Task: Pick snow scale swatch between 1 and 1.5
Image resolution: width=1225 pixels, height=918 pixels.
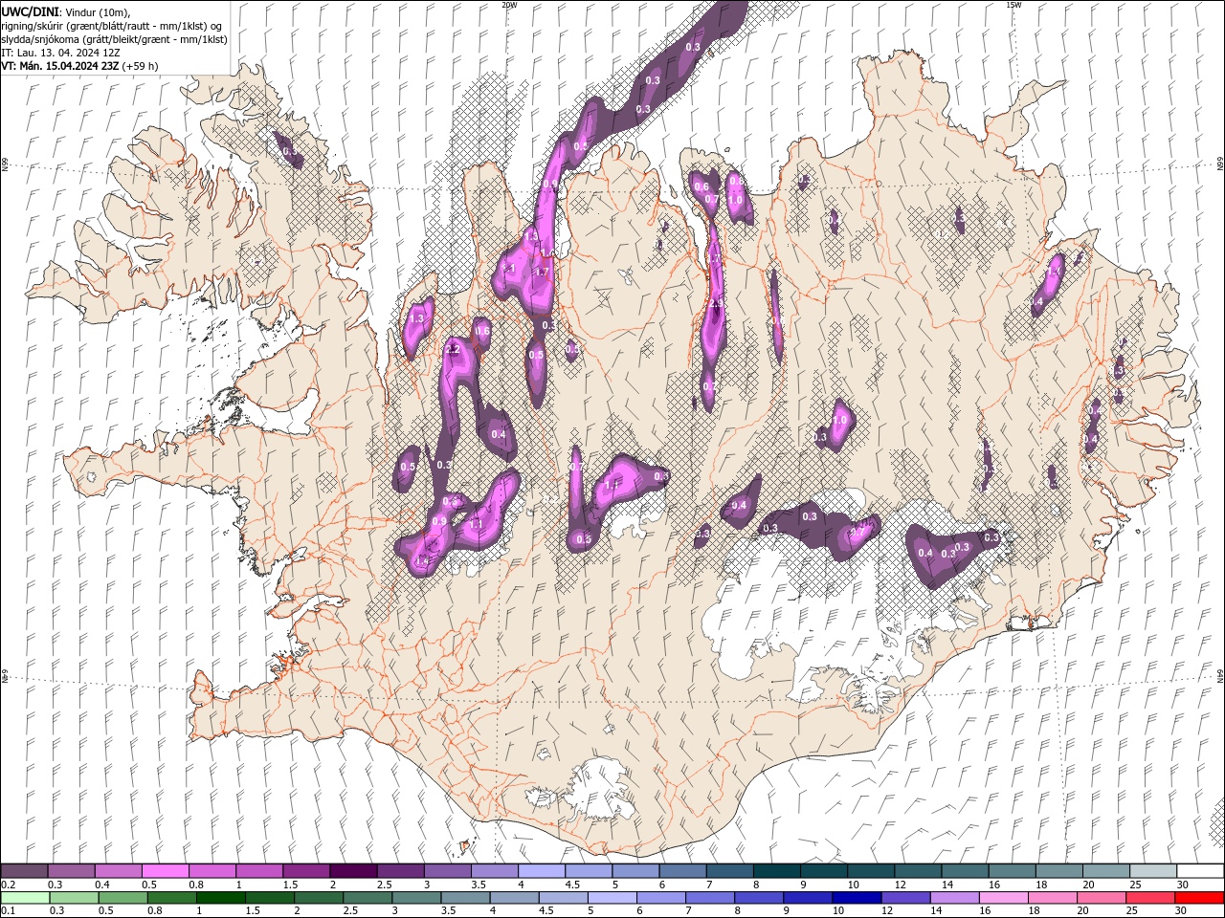Action: coord(258,871)
